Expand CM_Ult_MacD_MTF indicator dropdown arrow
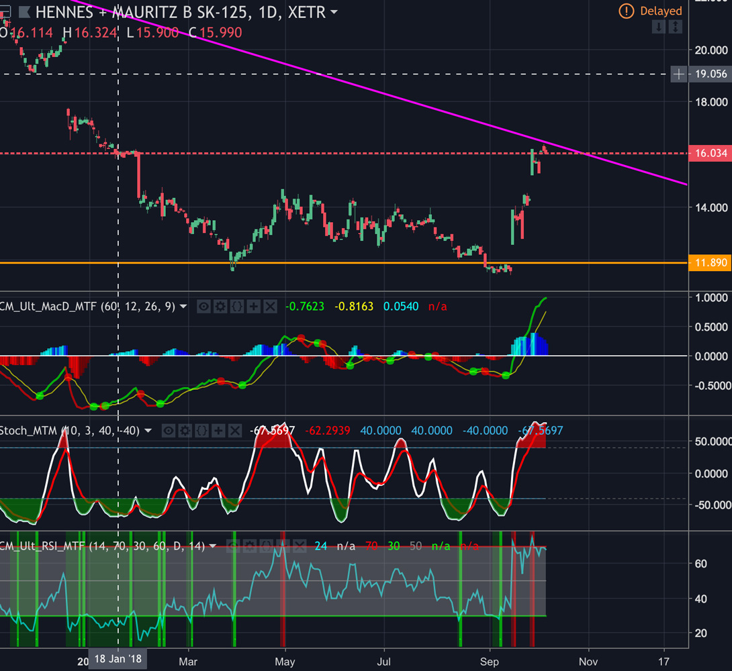The width and height of the screenshot is (732, 671). coord(183,307)
